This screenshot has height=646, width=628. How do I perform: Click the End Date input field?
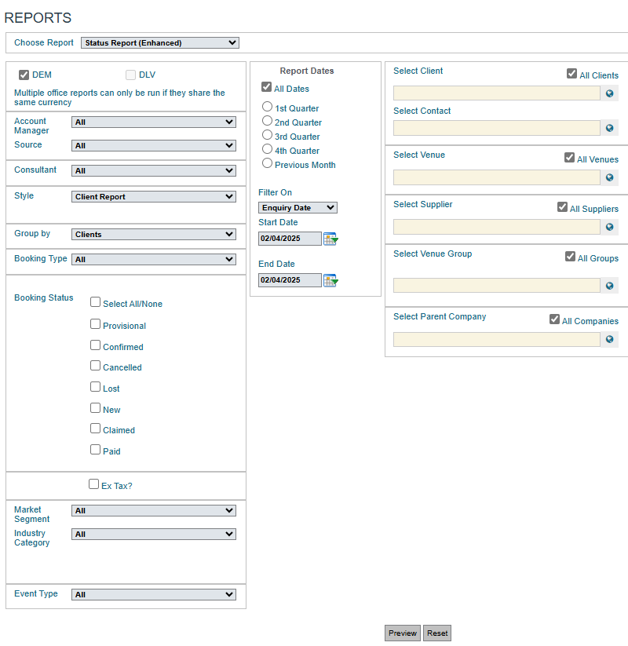tap(290, 280)
